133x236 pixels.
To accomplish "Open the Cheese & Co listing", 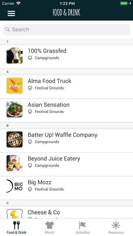I will (66, 212).
